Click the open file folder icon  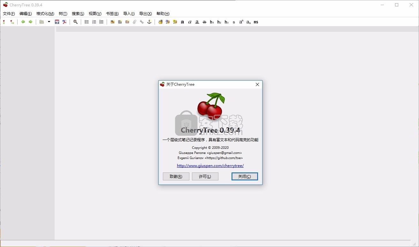tap(42, 22)
